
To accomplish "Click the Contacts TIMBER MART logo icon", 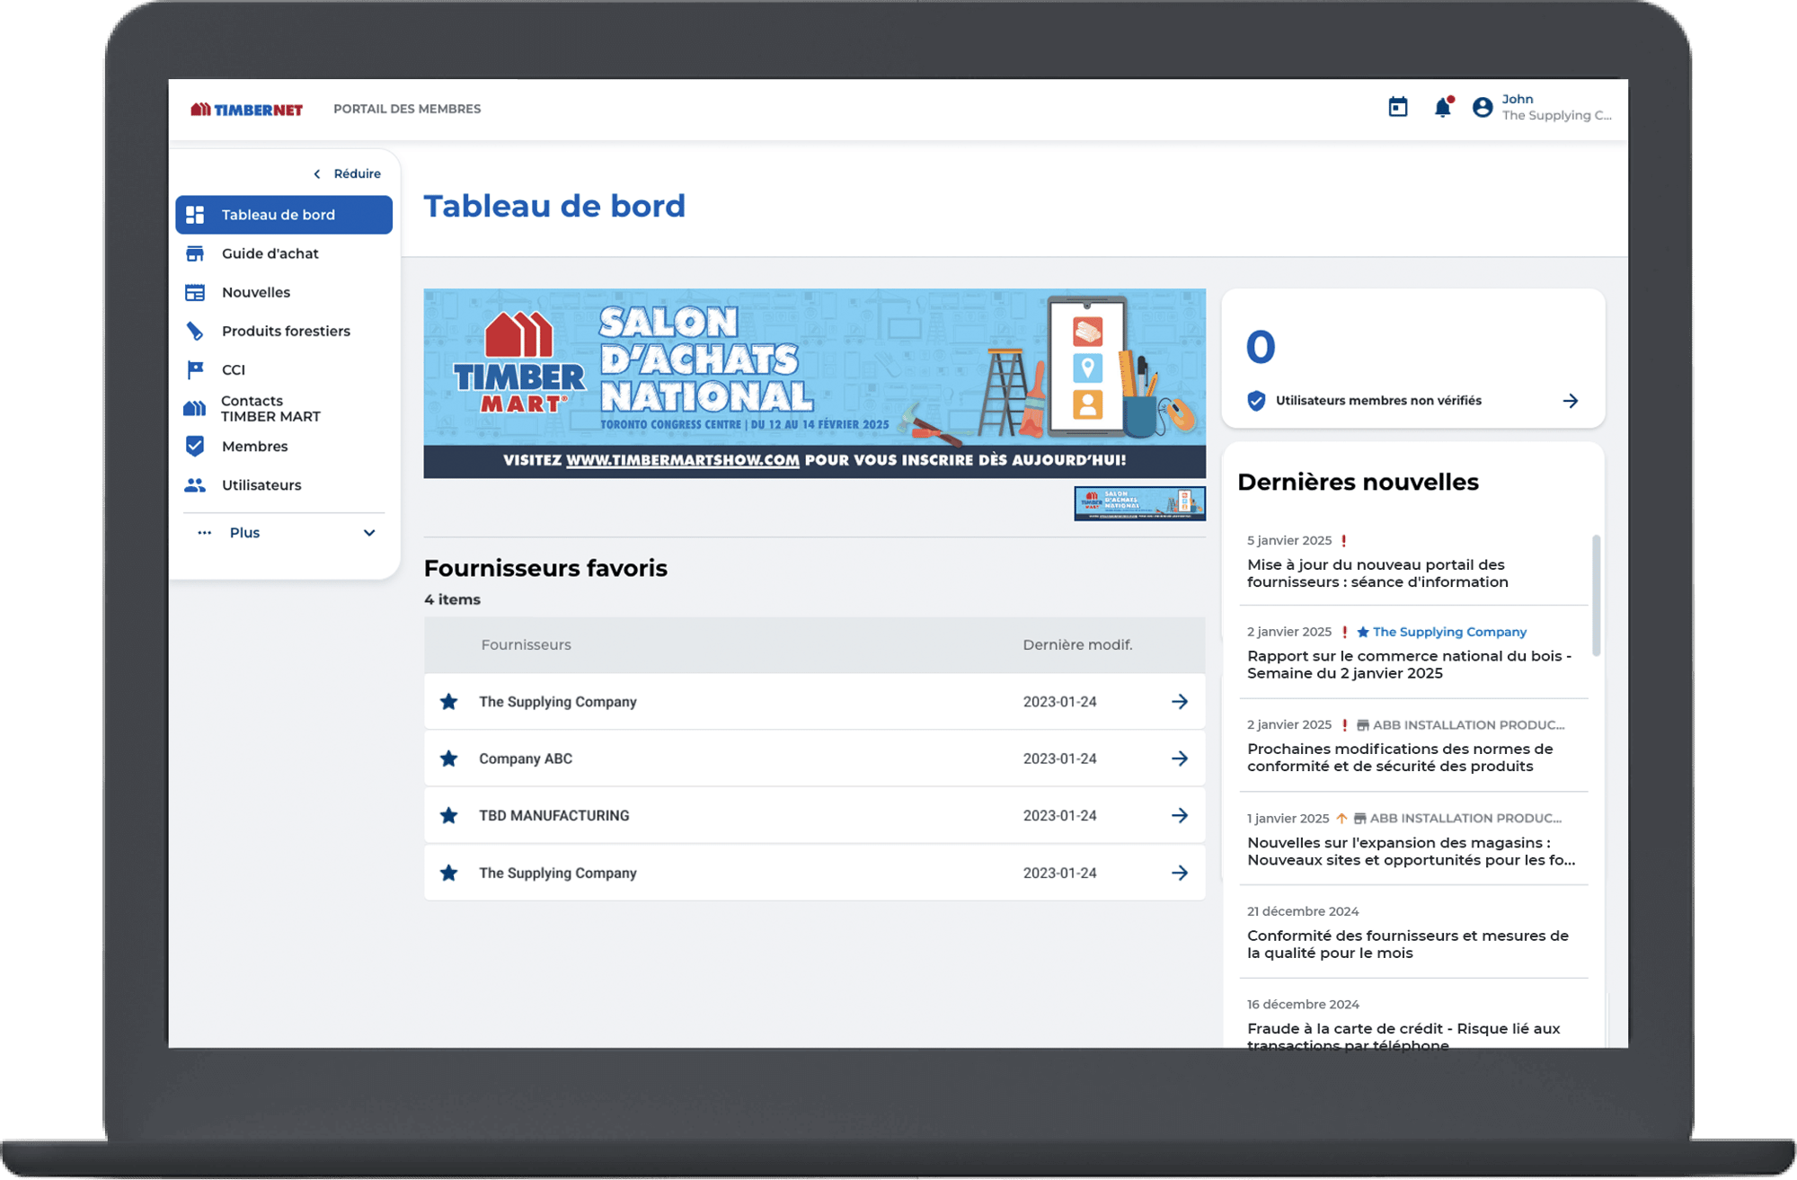I will (x=195, y=409).
